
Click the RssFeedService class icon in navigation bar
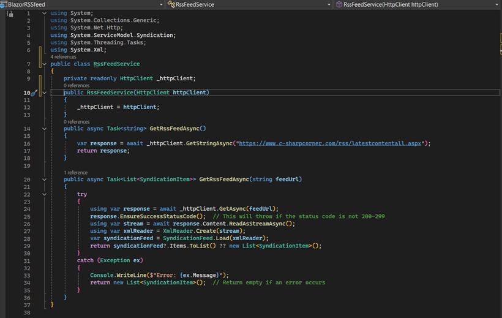171,4
